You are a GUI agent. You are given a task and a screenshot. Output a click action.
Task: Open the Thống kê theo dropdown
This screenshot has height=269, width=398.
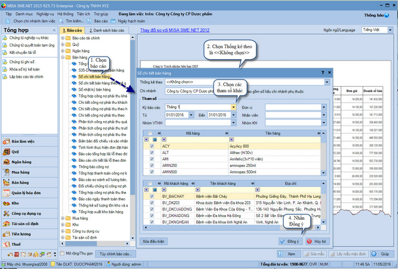click(x=326, y=82)
